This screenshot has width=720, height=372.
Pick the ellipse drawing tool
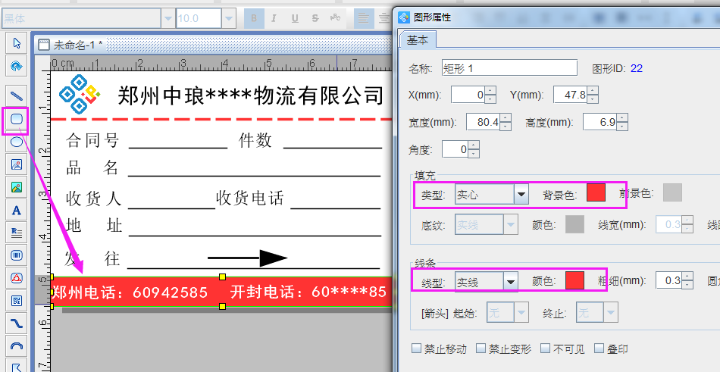coord(16,142)
